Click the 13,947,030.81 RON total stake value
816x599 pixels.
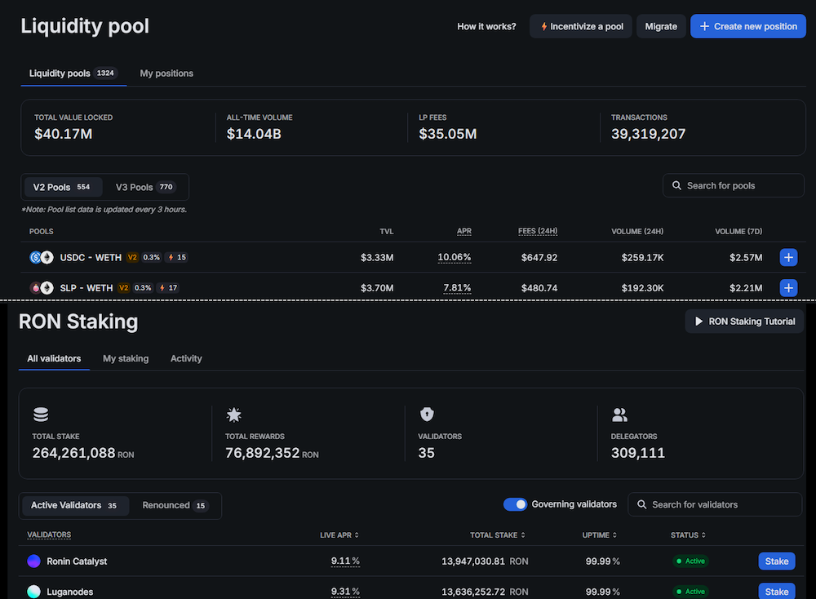pos(485,561)
